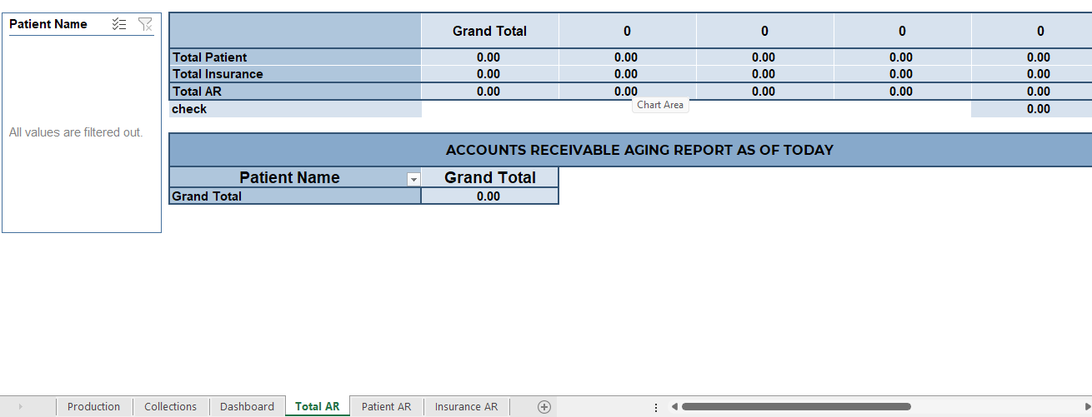The width and height of the screenshot is (1092, 417).
Task: Select the check row label cell
Action: click(x=295, y=109)
